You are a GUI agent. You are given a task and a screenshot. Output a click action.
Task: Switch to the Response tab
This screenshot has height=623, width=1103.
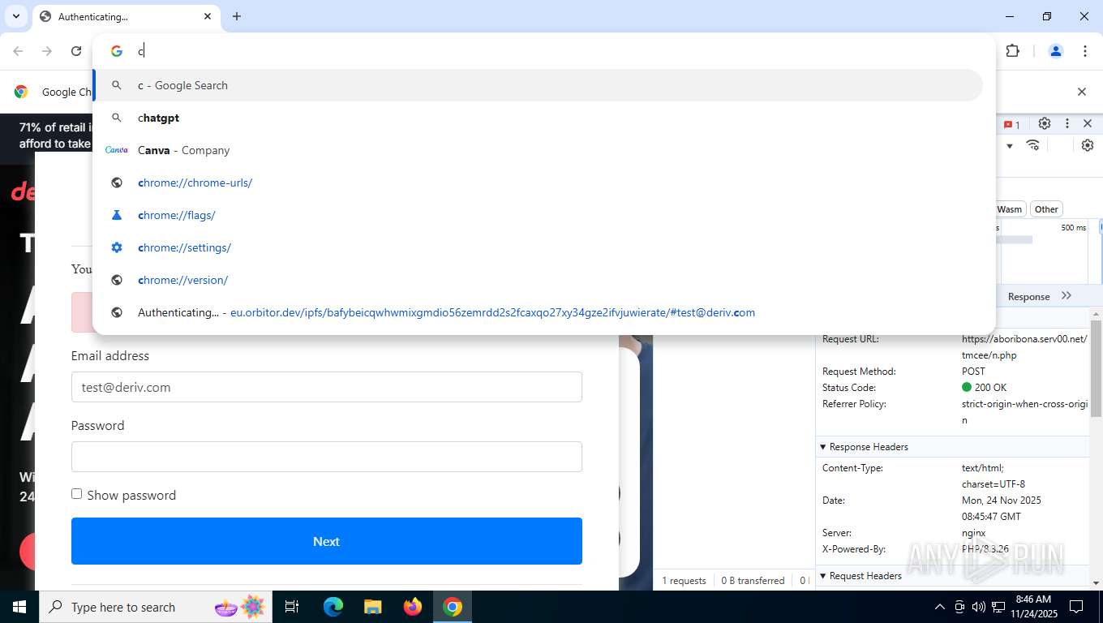pos(1028,296)
